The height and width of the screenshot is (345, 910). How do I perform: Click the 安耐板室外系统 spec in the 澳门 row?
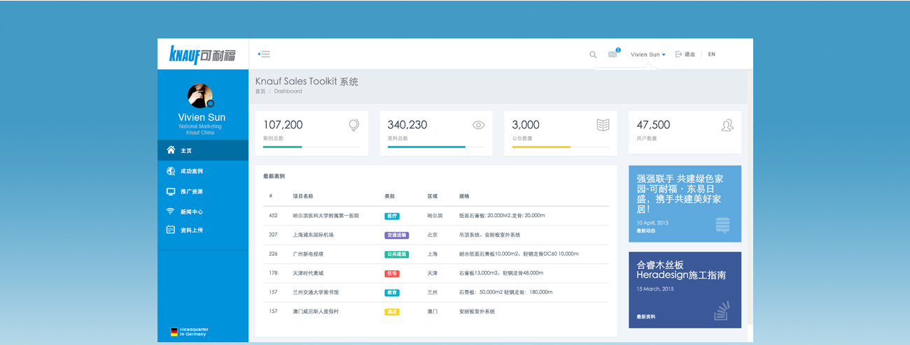[x=477, y=311]
